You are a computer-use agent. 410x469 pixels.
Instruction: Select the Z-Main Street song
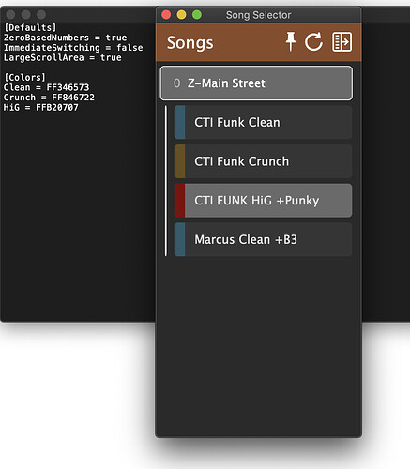[256, 83]
